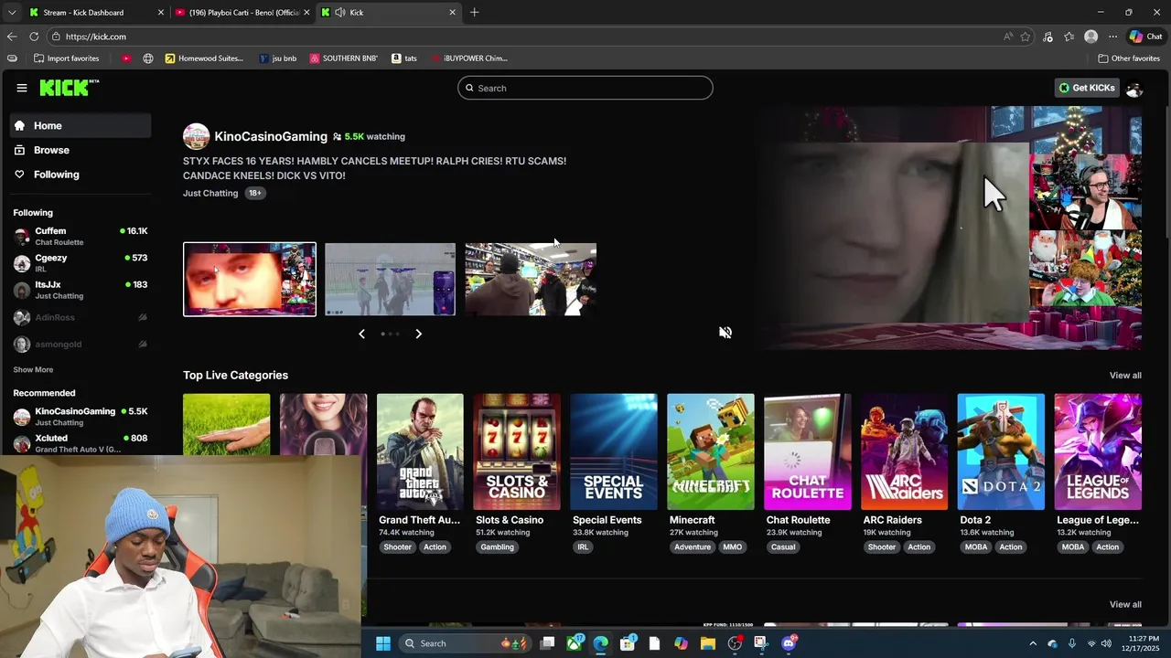This screenshot has width=1171, height=658.
Task: Click the Just Chatting category link
Action: pos(210,193)
